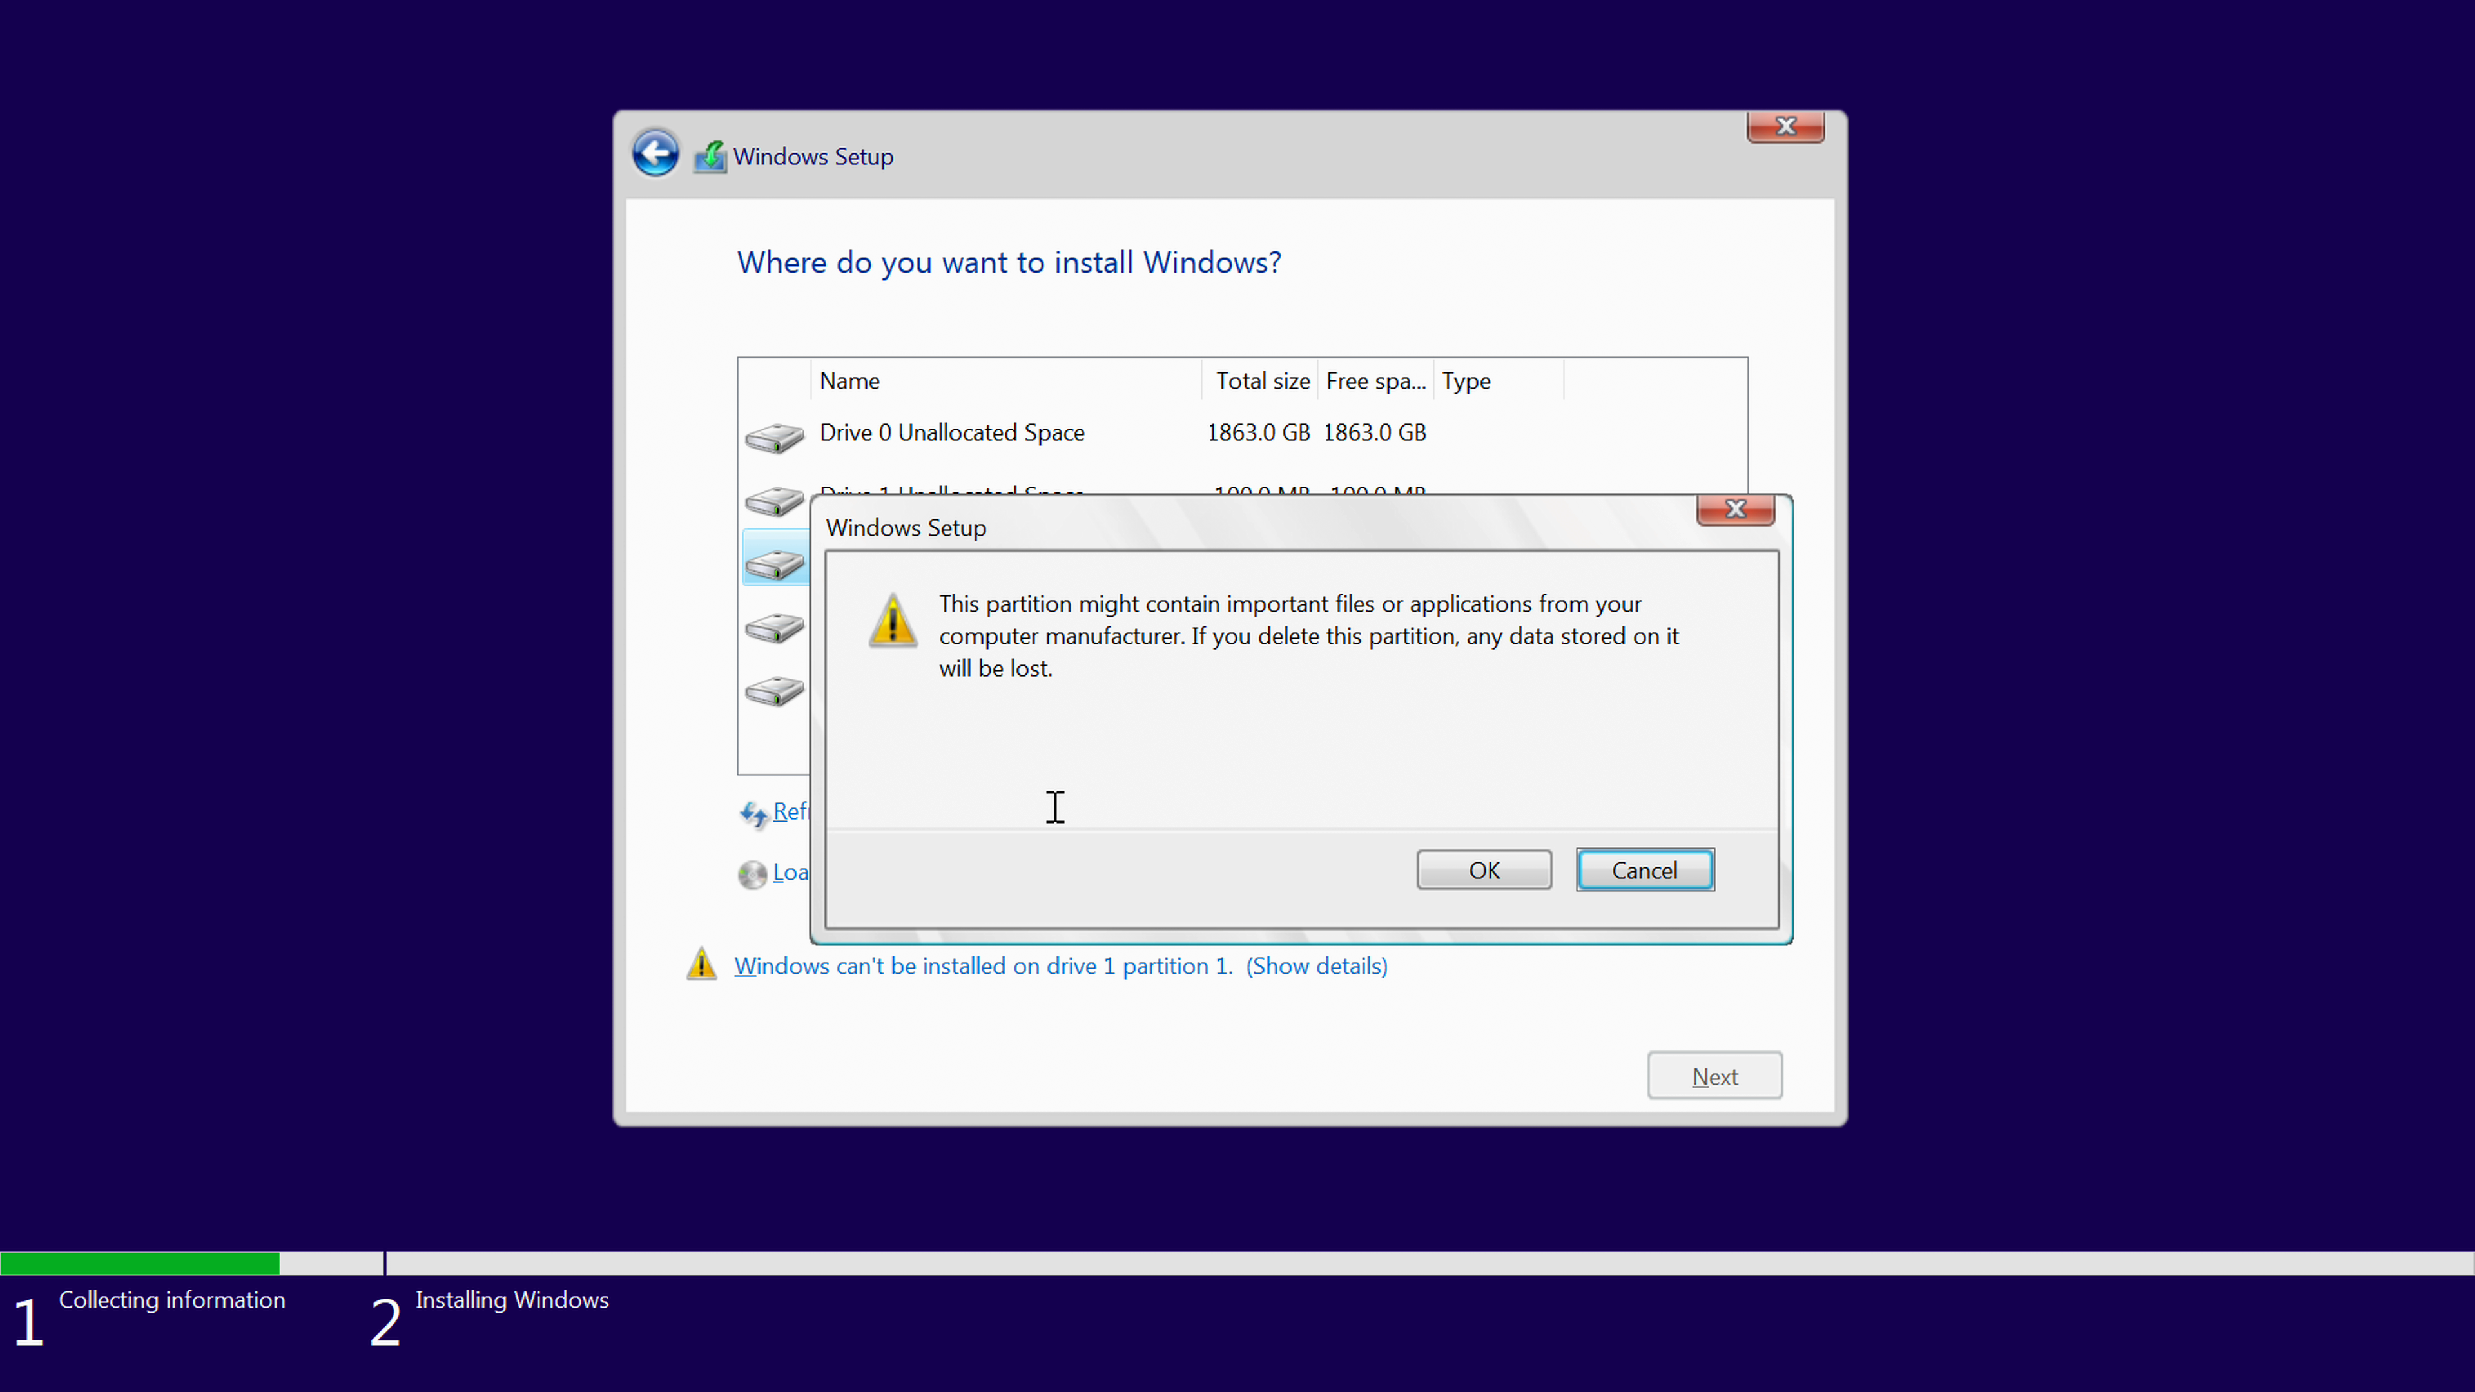This screenshot has width=2475, height=1392.
Task: Click the Next button
Action: [x=1715, y=1076]
